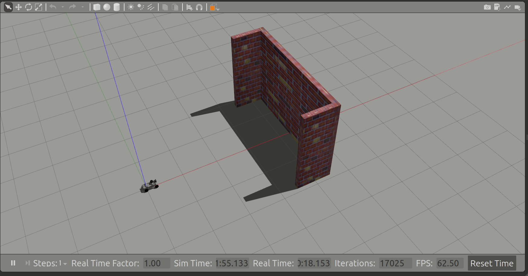Viewport: 528px width, 276px height.
Task: Click the 'Sim Time:' label
Action: (193, 263)
